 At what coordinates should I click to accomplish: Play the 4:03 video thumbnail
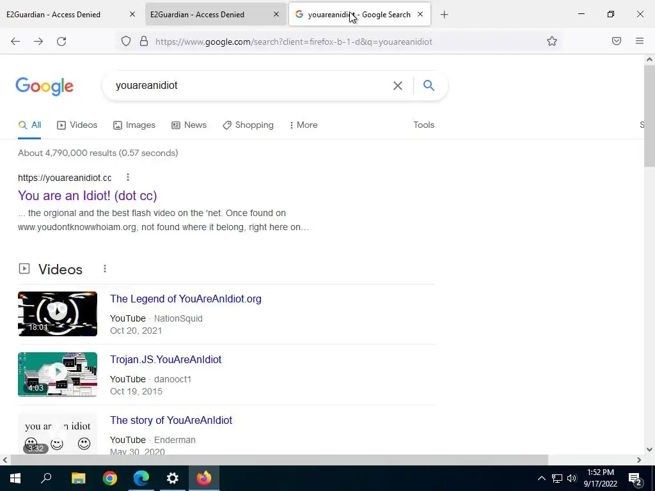pos(58,375)
